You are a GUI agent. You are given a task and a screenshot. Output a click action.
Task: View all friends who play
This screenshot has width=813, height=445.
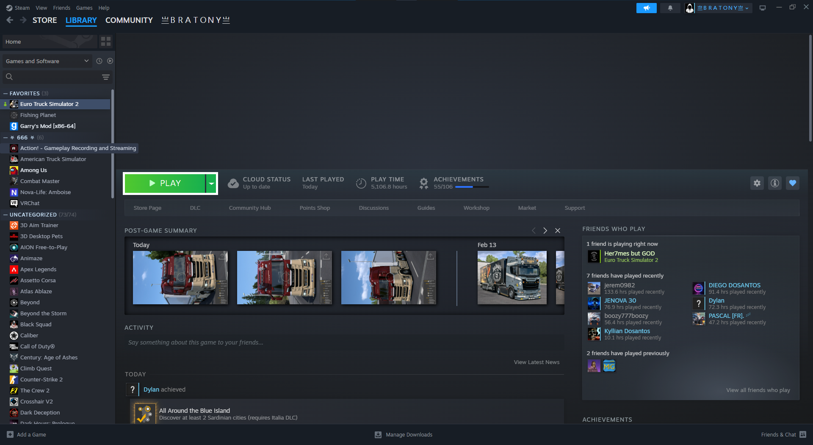758,390
